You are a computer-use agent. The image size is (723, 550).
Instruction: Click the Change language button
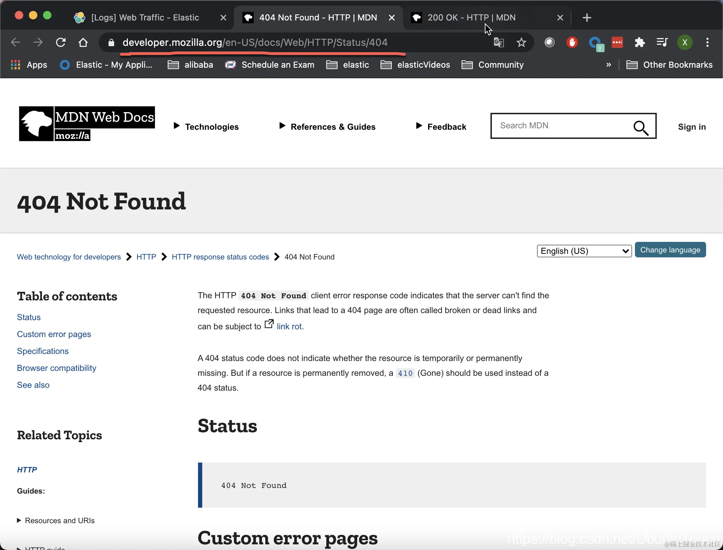pos(670,250)
